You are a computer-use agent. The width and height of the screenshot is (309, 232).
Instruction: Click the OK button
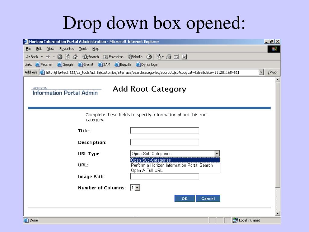[x=184, y=198]
